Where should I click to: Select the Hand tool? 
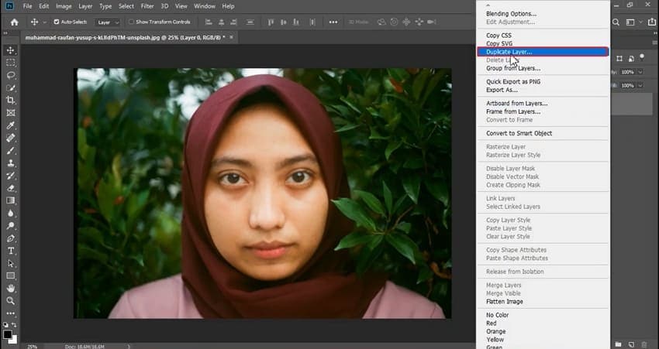point(11,288)
